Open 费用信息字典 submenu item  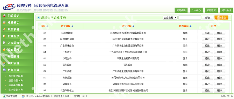coord(16,76)
